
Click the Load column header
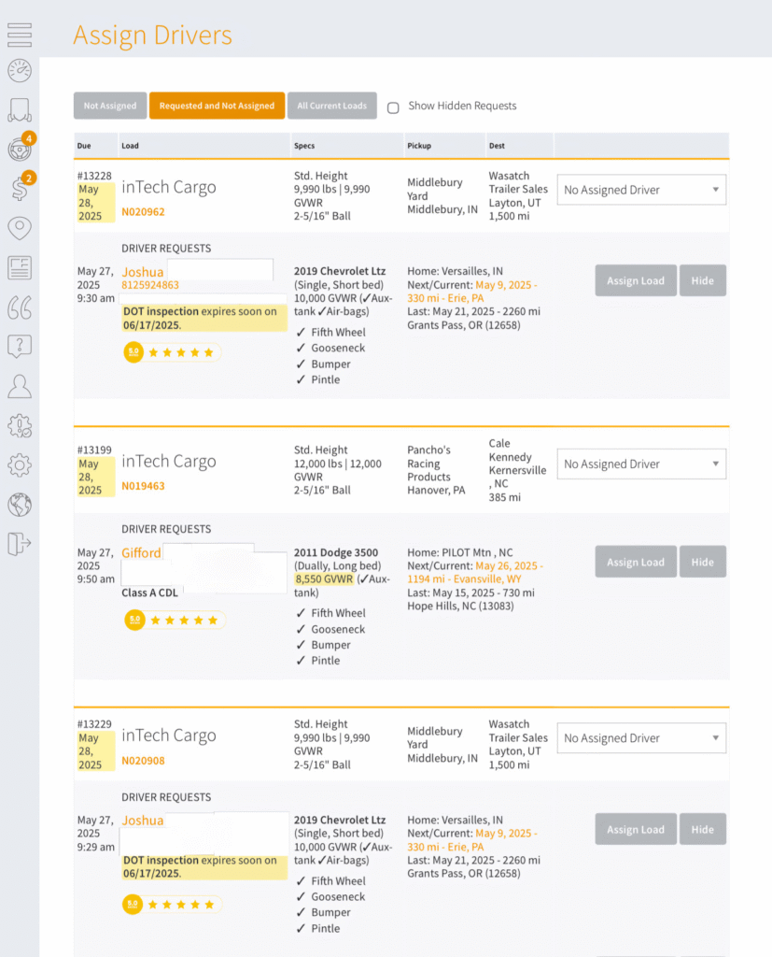[130, 146]
